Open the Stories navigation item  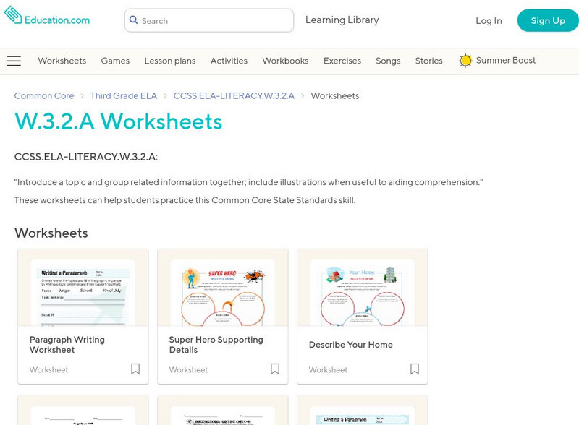[428, 61]
